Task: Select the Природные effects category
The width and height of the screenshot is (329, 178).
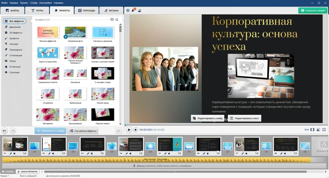Action: pos(16,50)
